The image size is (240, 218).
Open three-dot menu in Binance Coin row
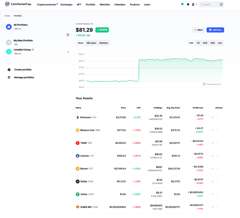[x=217, y=130]
